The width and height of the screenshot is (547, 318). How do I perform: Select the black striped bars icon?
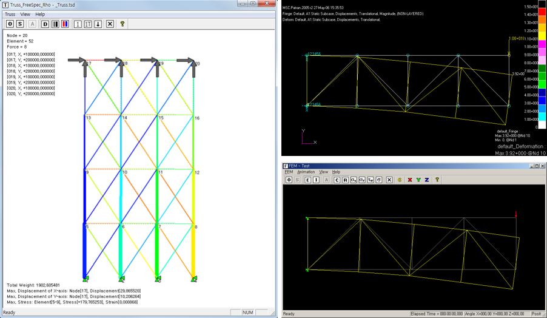point(55,24)
